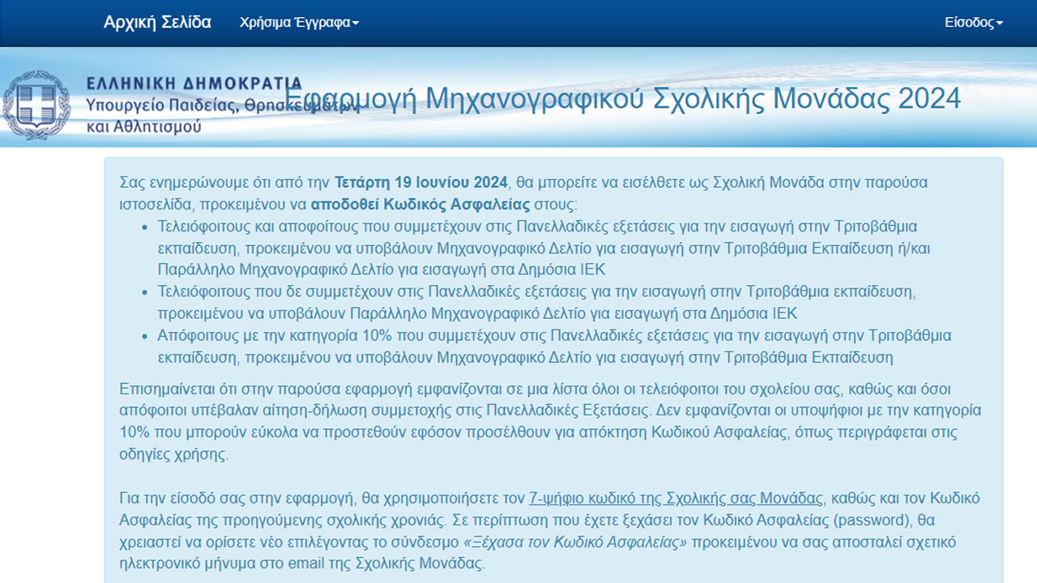This screenshot has width=1037, height=583.
Task: Go to Αρχική Σελίδα in navbar
Action: pyautogui.click(x=157, y=23)
